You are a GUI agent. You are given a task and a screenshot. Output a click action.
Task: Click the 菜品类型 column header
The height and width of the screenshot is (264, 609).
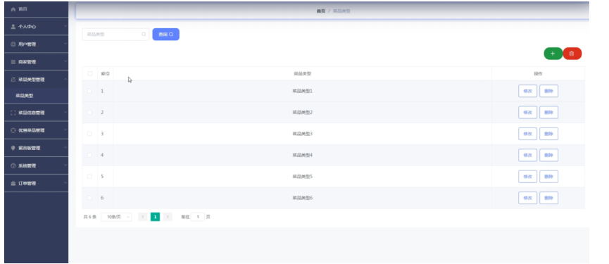pos(302,73)
